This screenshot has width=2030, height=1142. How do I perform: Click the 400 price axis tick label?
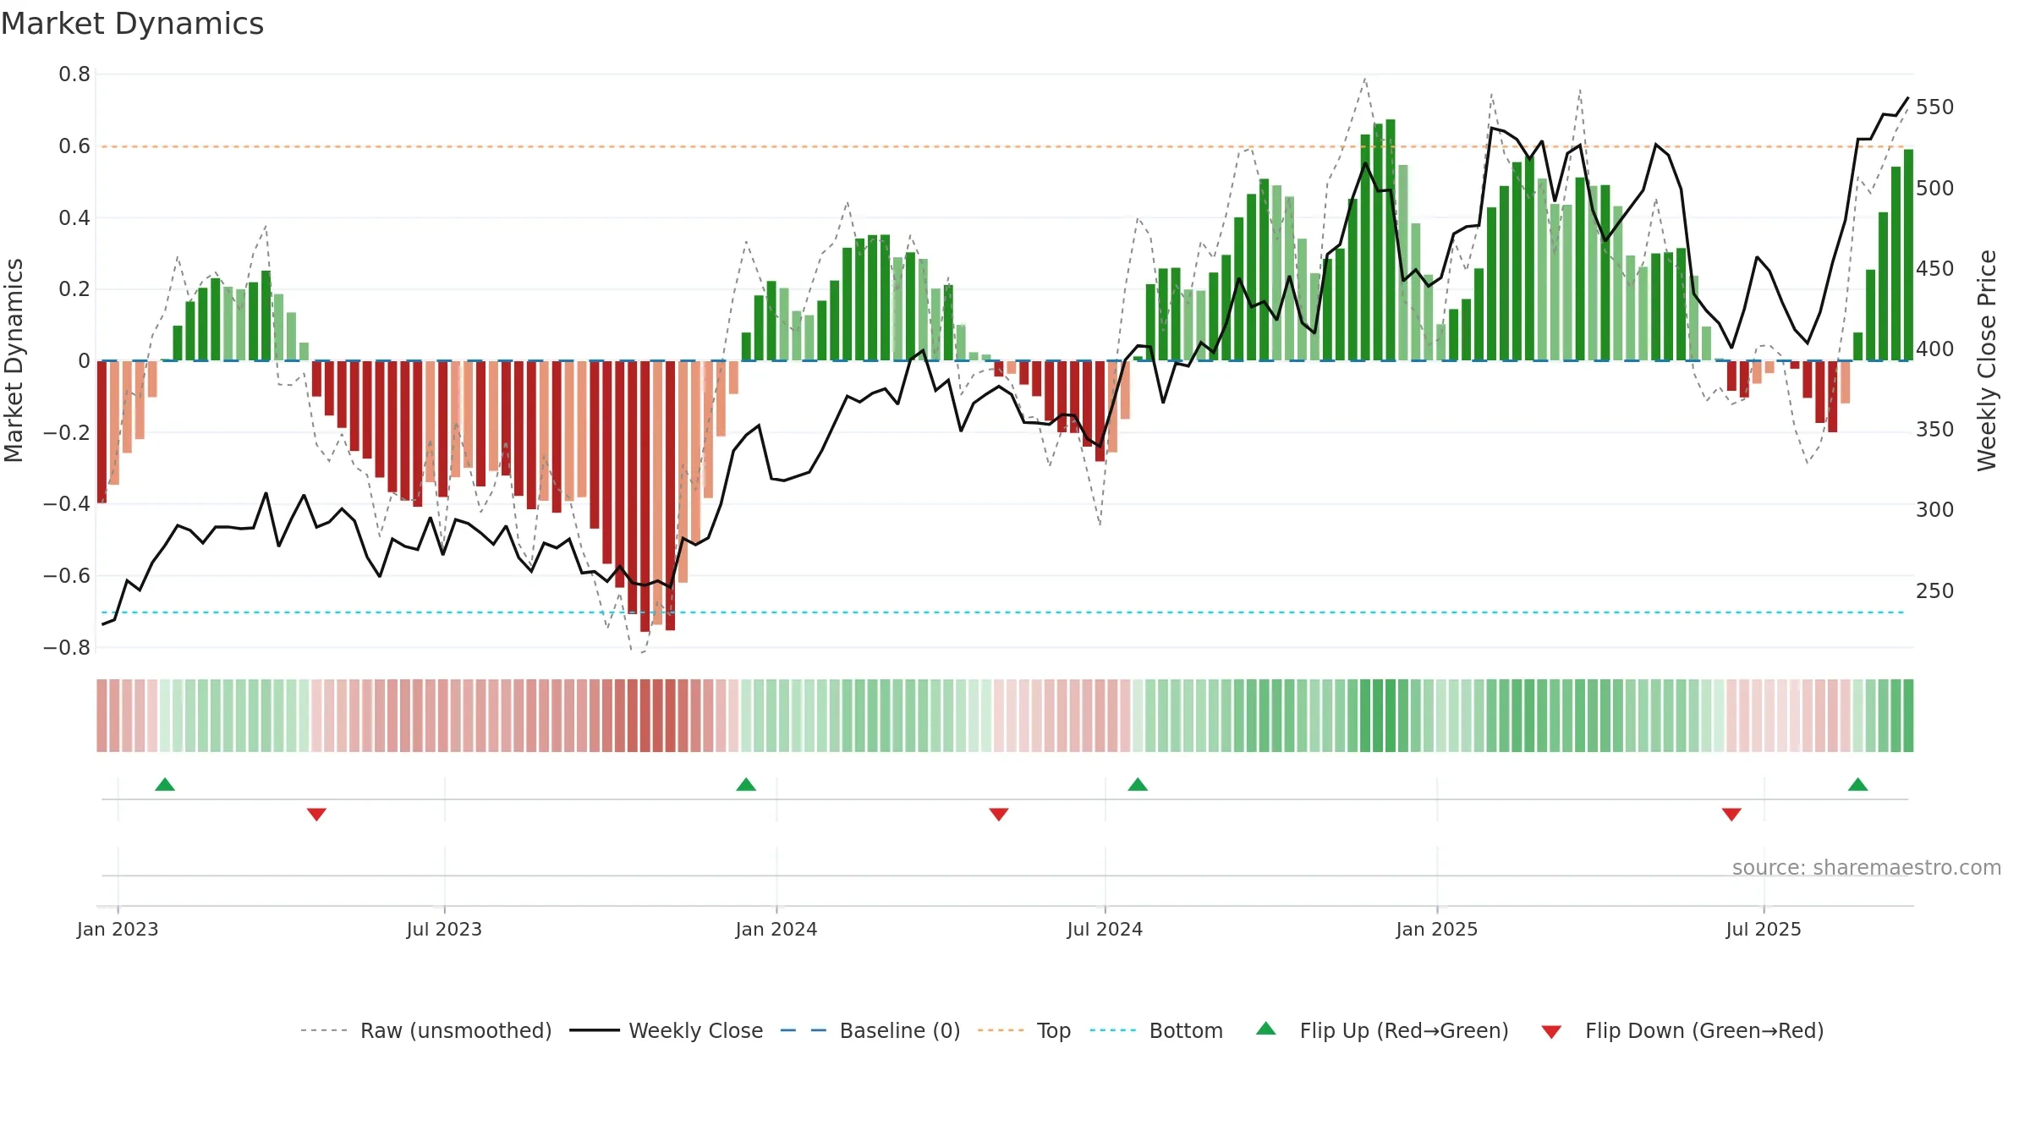(x=1935, y=349)
